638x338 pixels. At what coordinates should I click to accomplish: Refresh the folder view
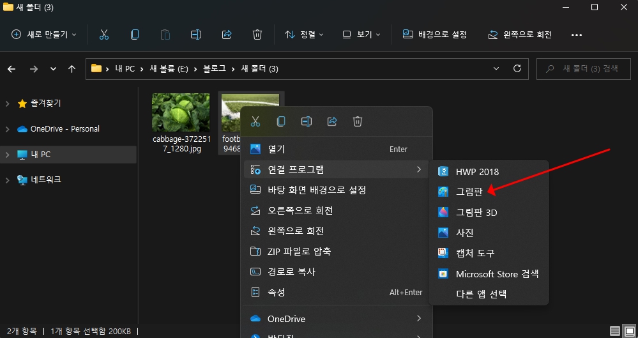pyautogui.click(x=517, y=68)
